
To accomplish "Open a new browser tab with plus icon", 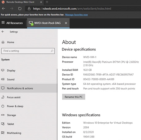I will coord(47,2).
